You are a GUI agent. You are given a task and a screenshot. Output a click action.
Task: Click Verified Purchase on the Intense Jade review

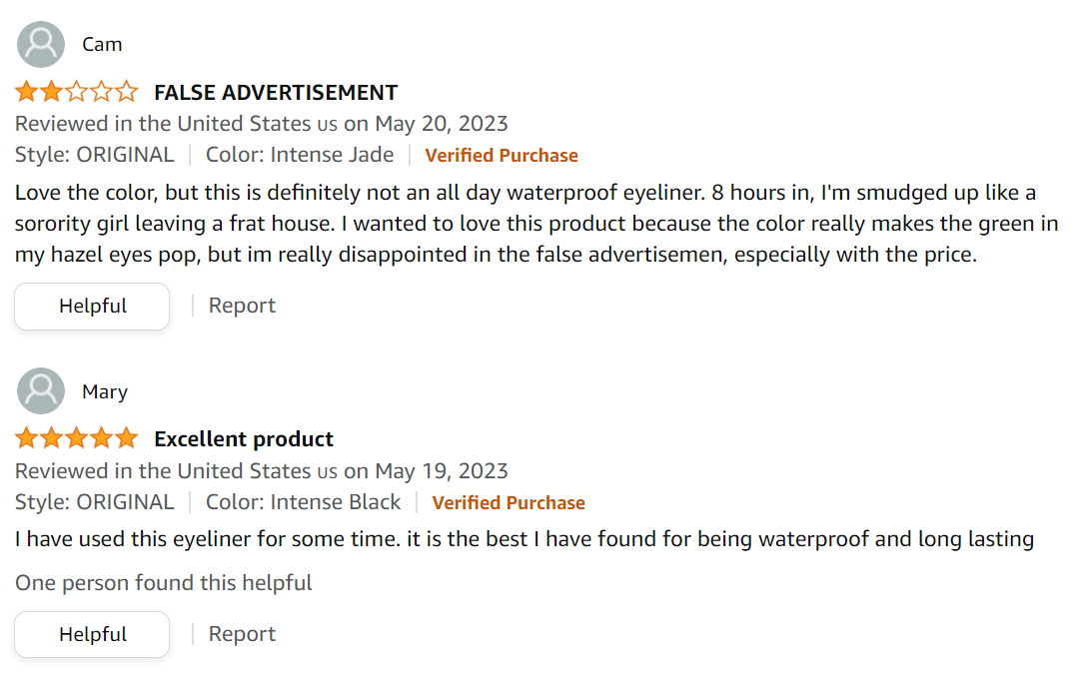tap(502, 156)
